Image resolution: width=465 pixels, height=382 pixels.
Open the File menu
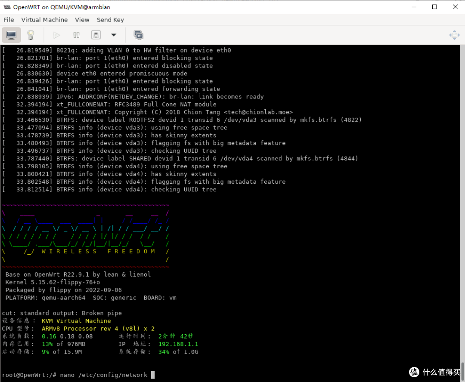(9, 20)
